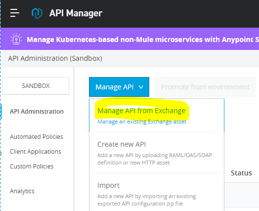Sort by the Status column header
259x211 pixels.
tap(241, 173)
